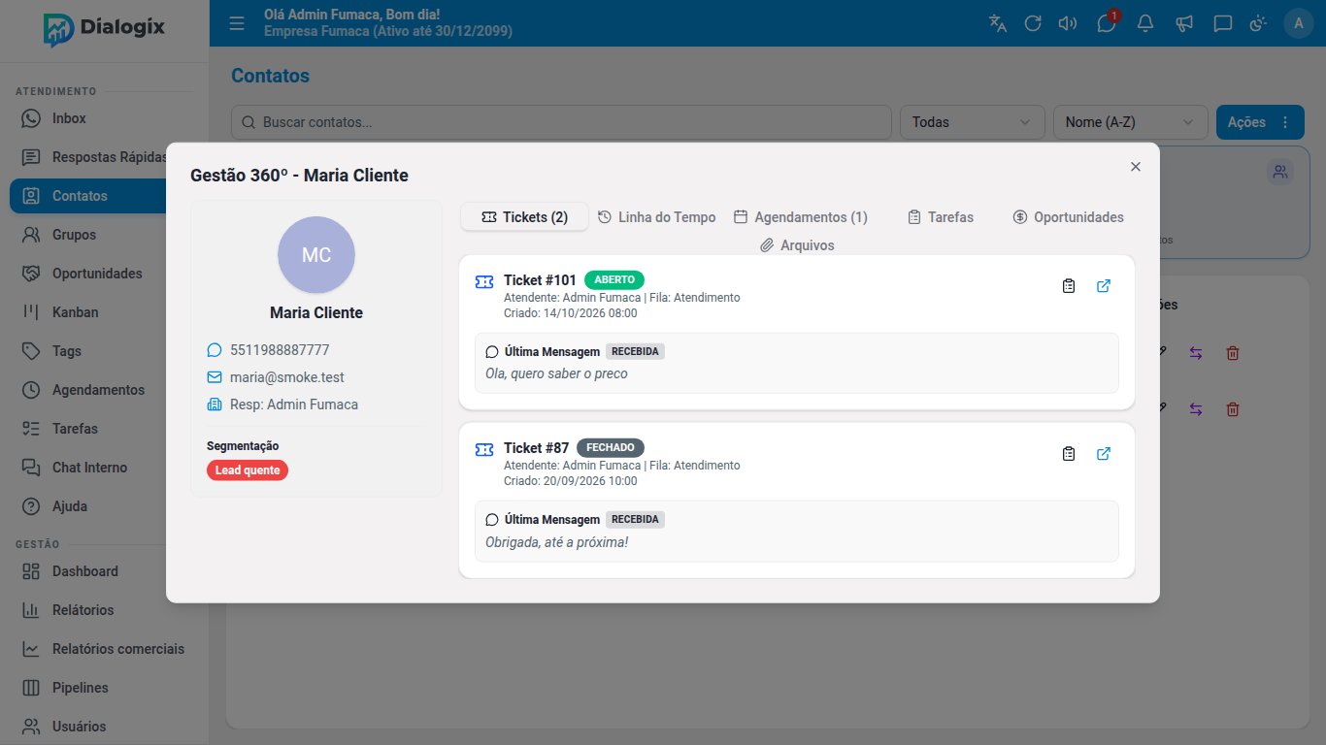
Task: Click clipboard icon on Ticket #87
Action: [1069, 454]
